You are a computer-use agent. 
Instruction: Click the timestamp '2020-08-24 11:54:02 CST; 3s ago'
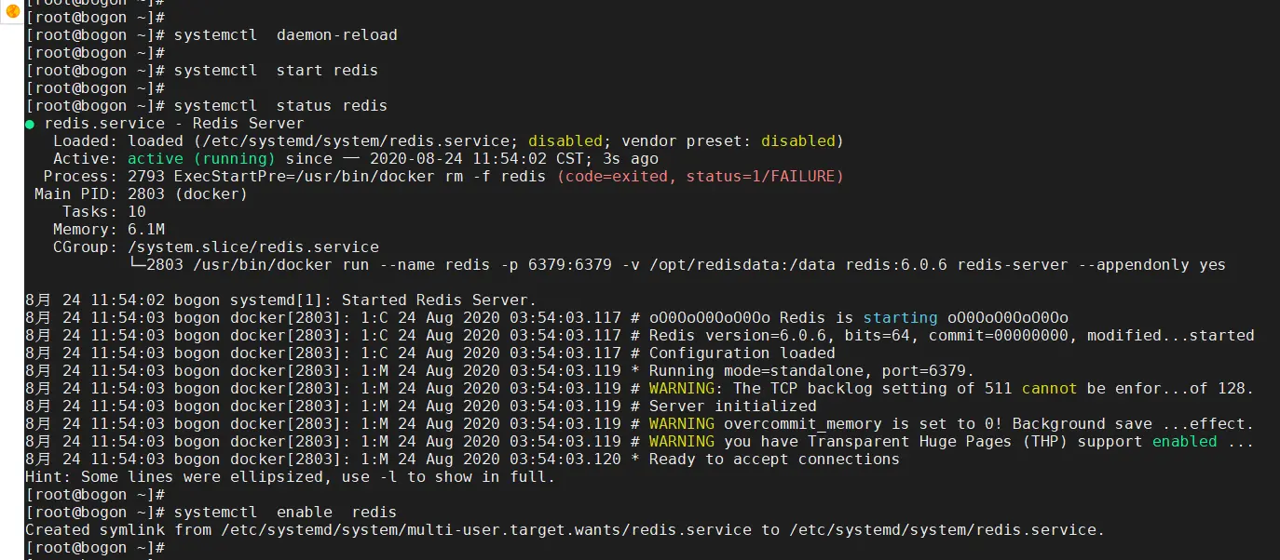(514, 159)
